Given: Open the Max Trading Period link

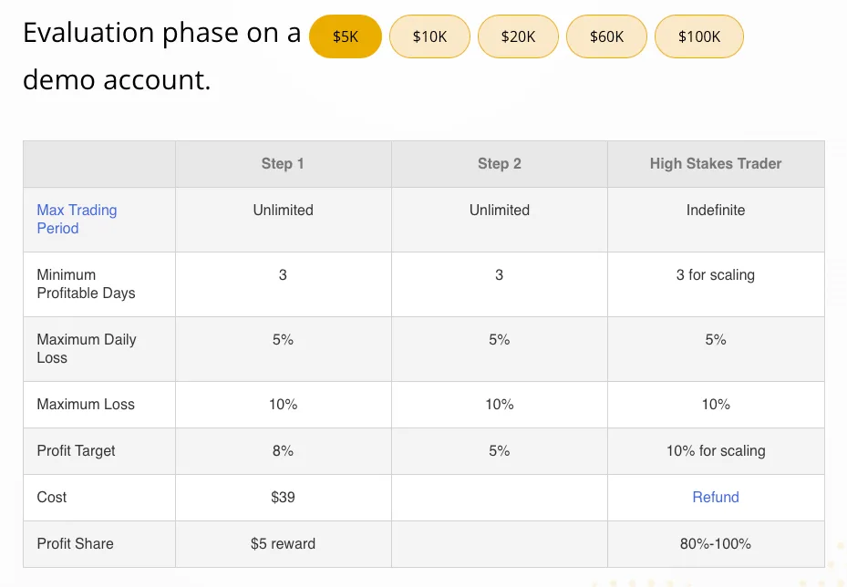Looking at the screenshot, I should pos(77,219).
